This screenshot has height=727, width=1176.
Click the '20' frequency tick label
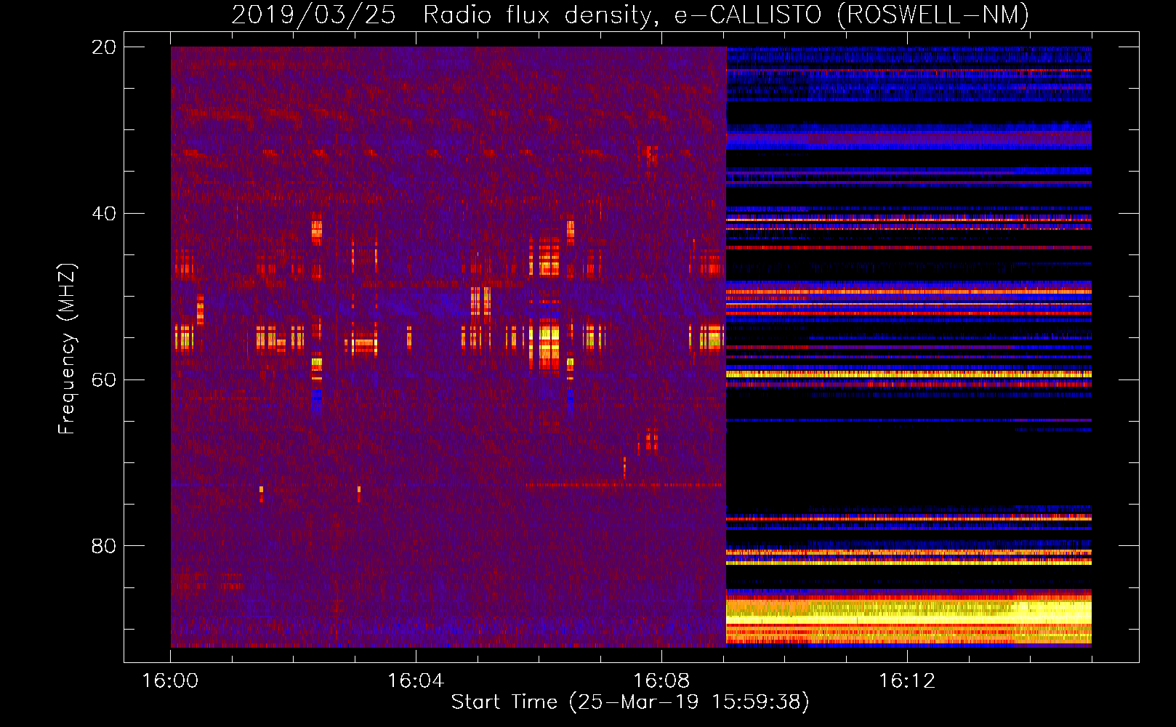(x=104, y=47)
